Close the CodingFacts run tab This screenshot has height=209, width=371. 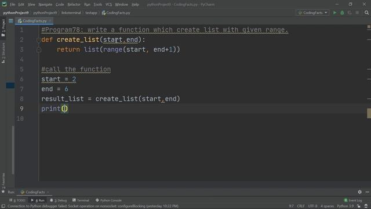click(48, 192)
